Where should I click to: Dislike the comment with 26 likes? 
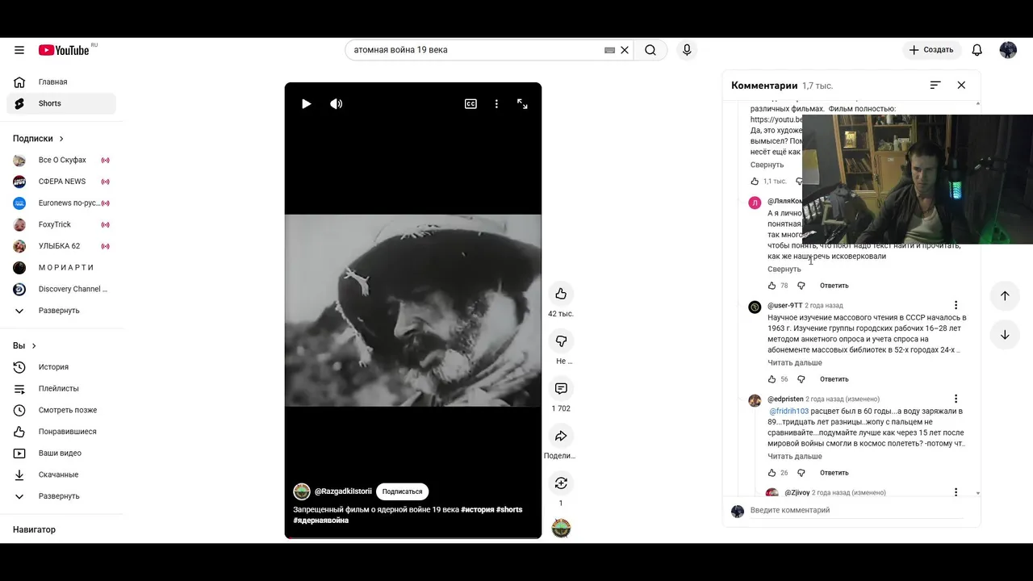801,473
